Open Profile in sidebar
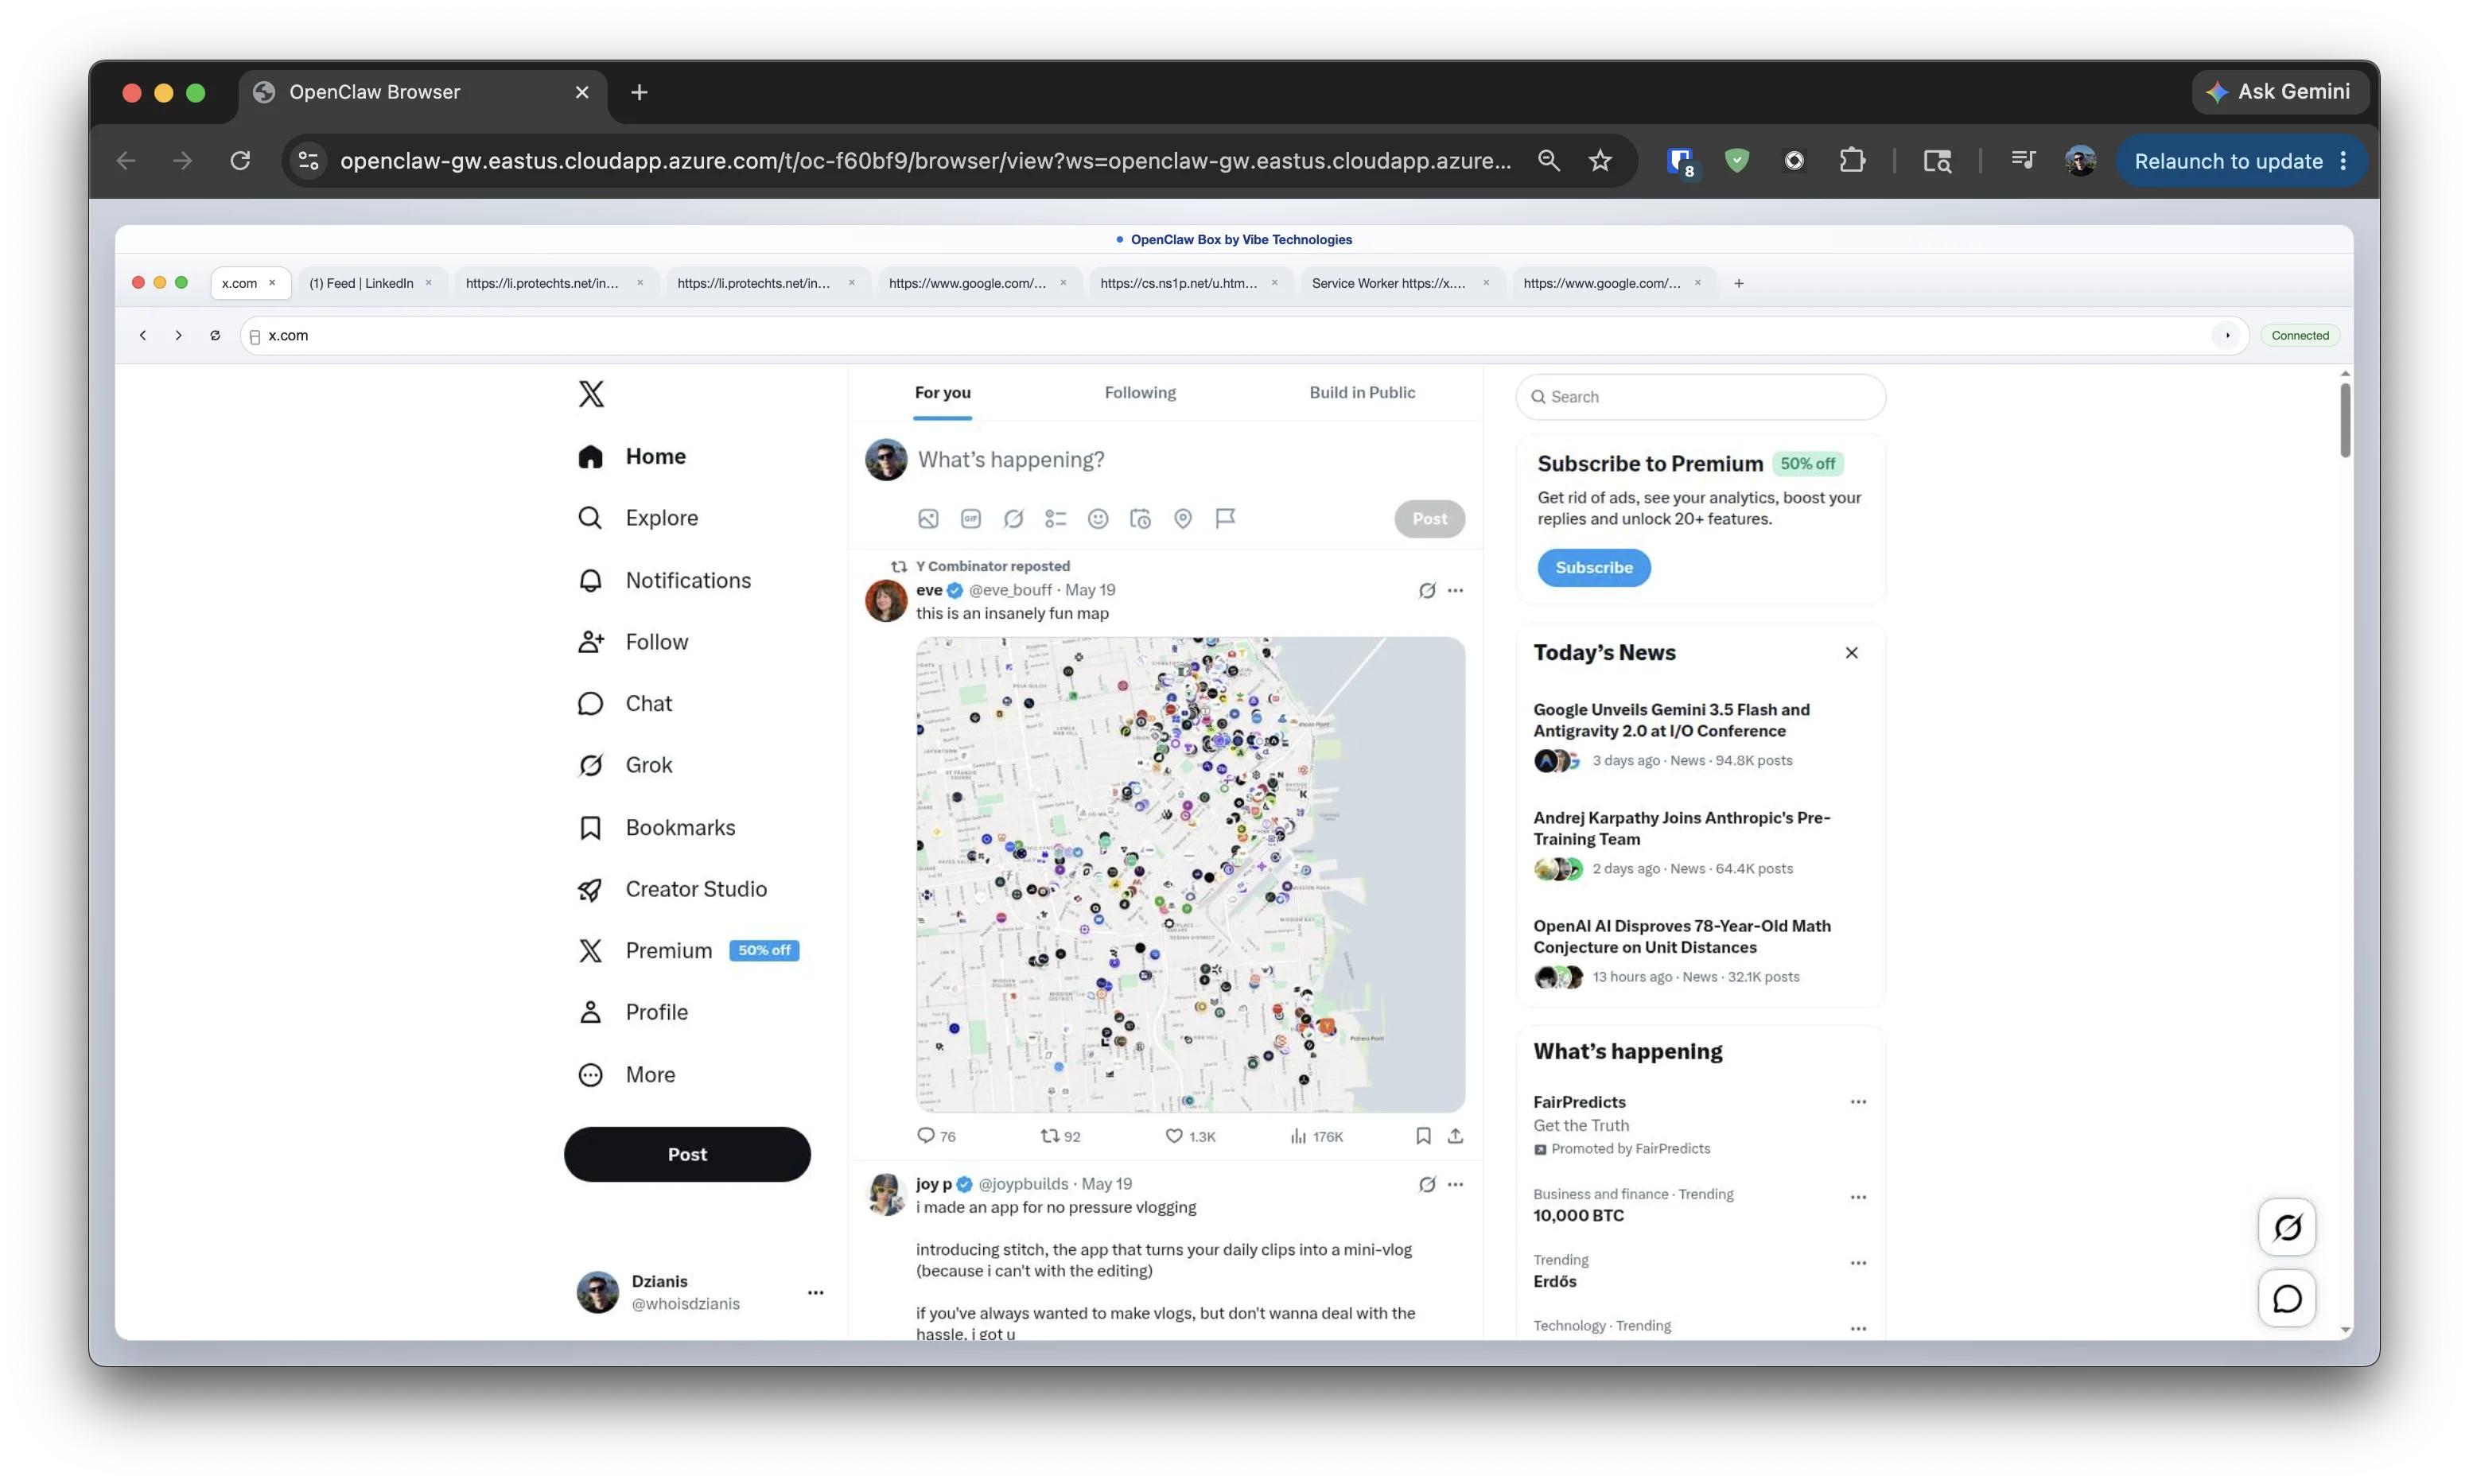The width and height of the screenshot is (2469, 1484). (x=633, y=1012)
